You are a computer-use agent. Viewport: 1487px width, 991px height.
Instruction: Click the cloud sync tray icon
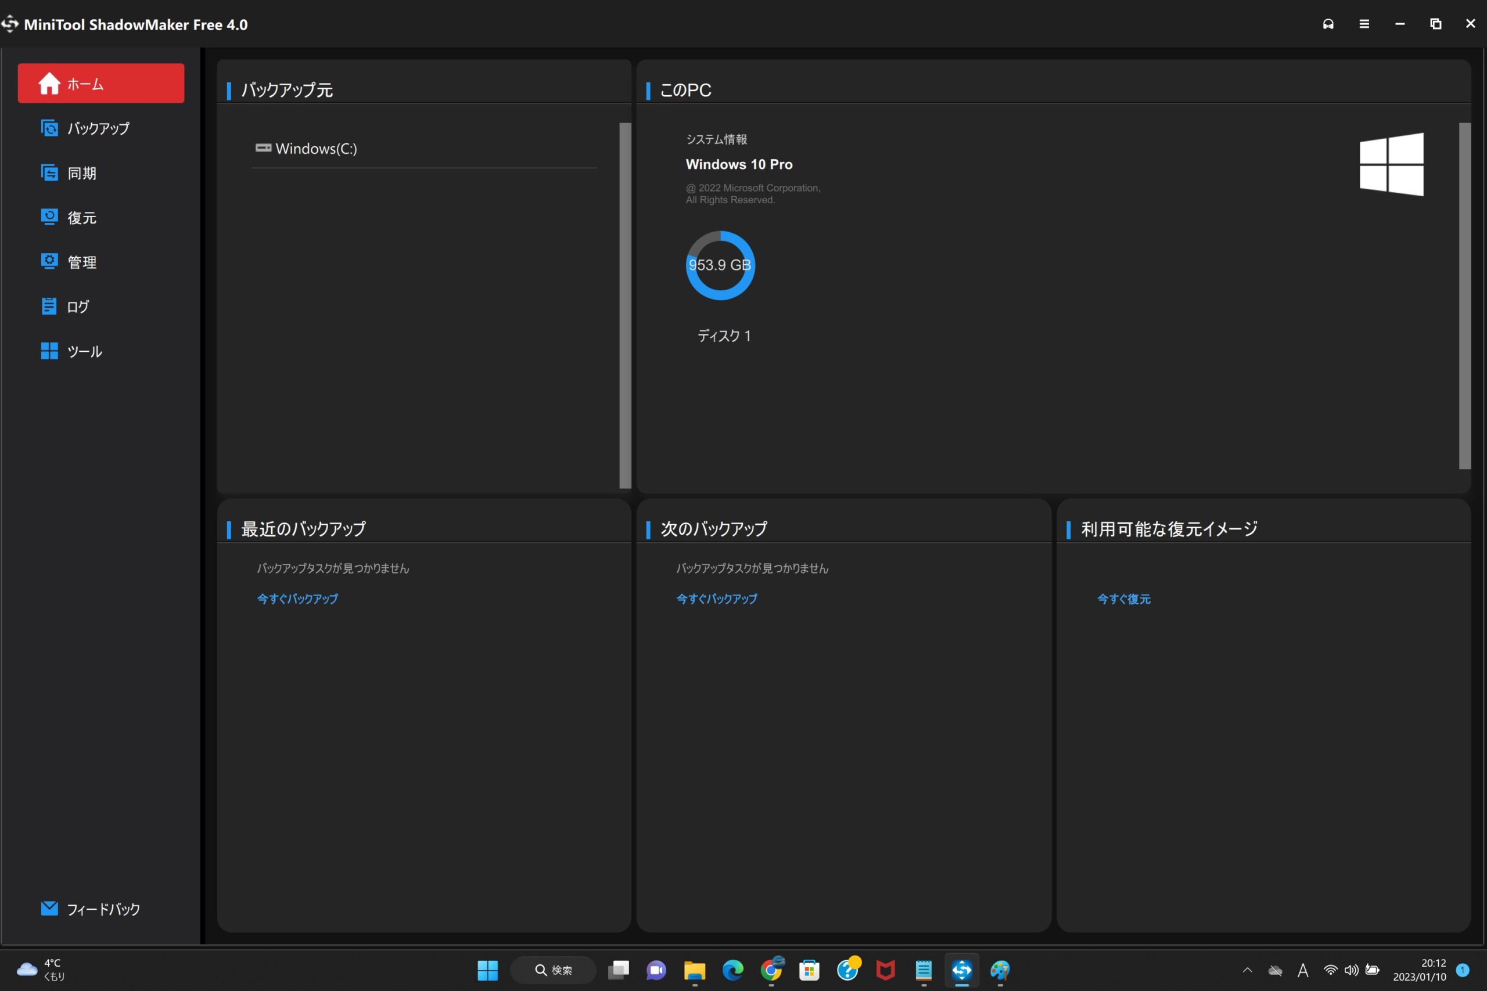pyautogui.click(x=1275, y=970)
